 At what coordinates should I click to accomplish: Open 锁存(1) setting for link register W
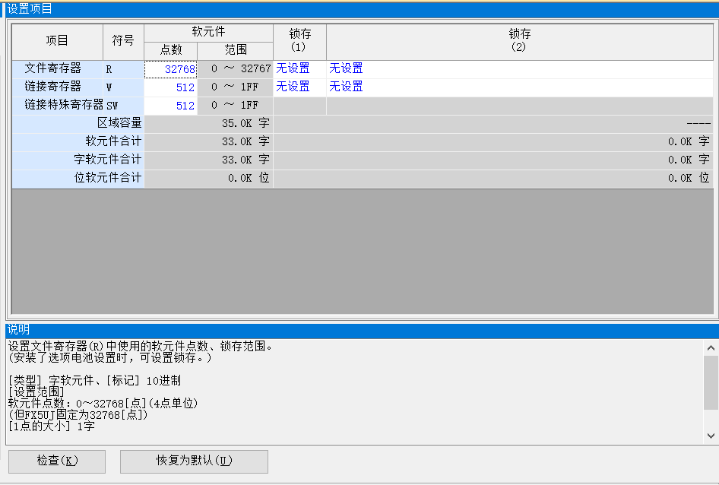point(299,87)
